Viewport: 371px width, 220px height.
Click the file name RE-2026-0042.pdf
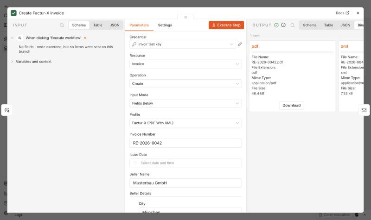click(267, 62)
